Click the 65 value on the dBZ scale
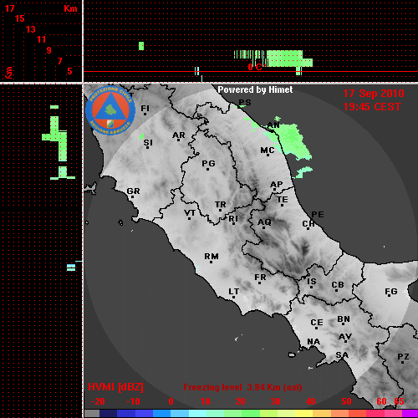This screenshot has width=418, height=418. (x=399, y=401)
